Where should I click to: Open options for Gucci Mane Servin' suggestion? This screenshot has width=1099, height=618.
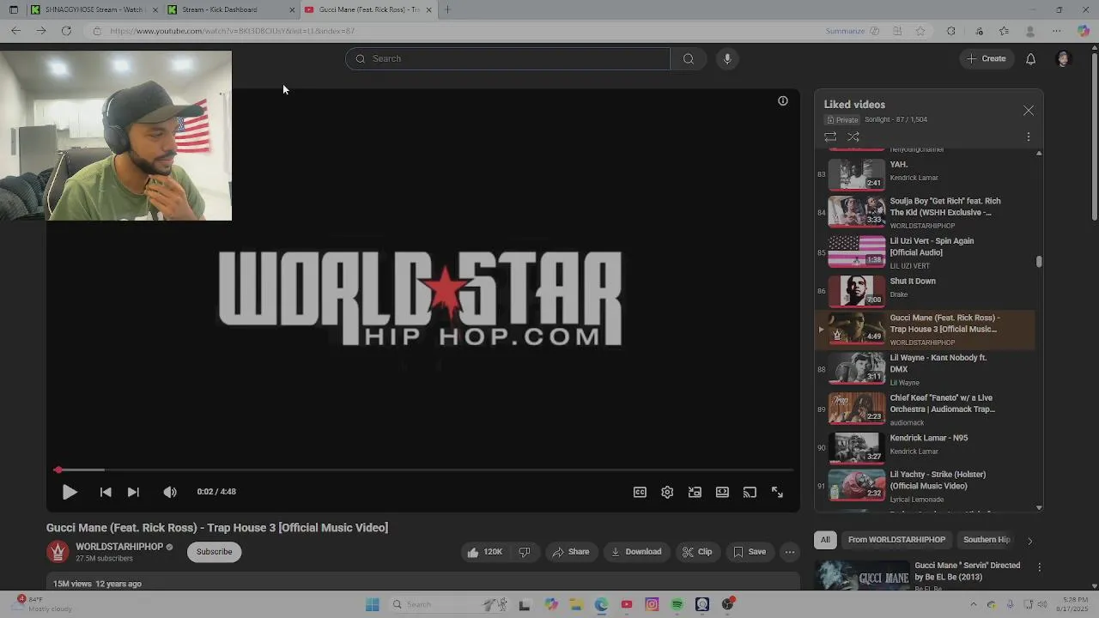(x=1040, y=567)
